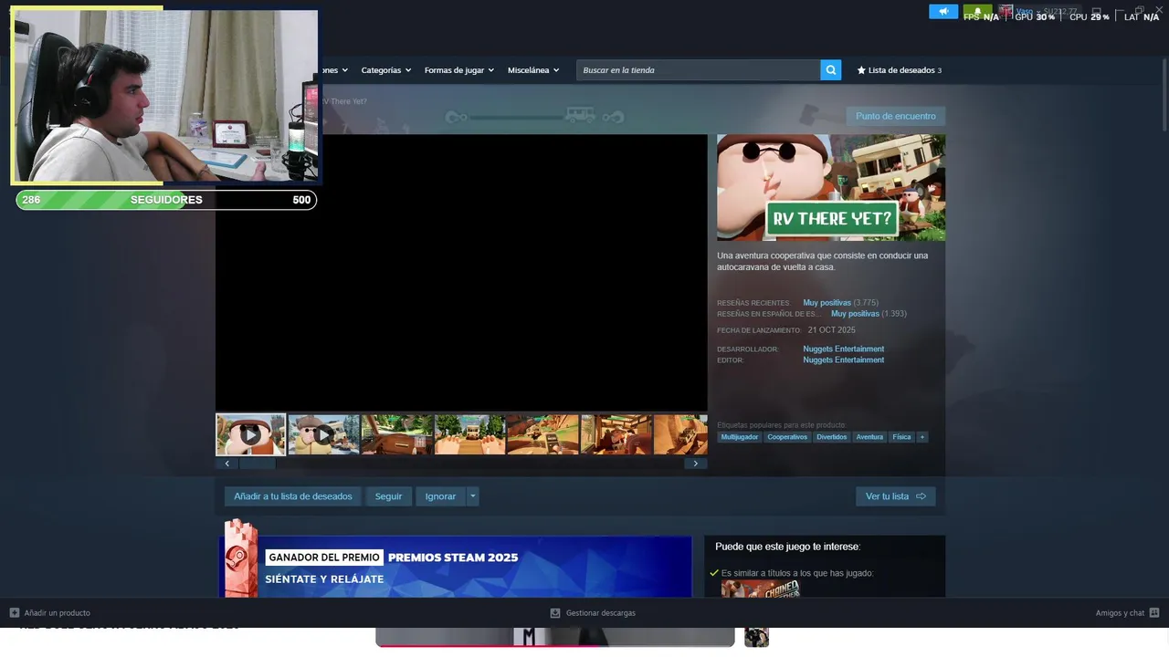Click the Gestionar descargas download icon
1169x657 pixels.
pyautogui.click(x=555, y=613)
